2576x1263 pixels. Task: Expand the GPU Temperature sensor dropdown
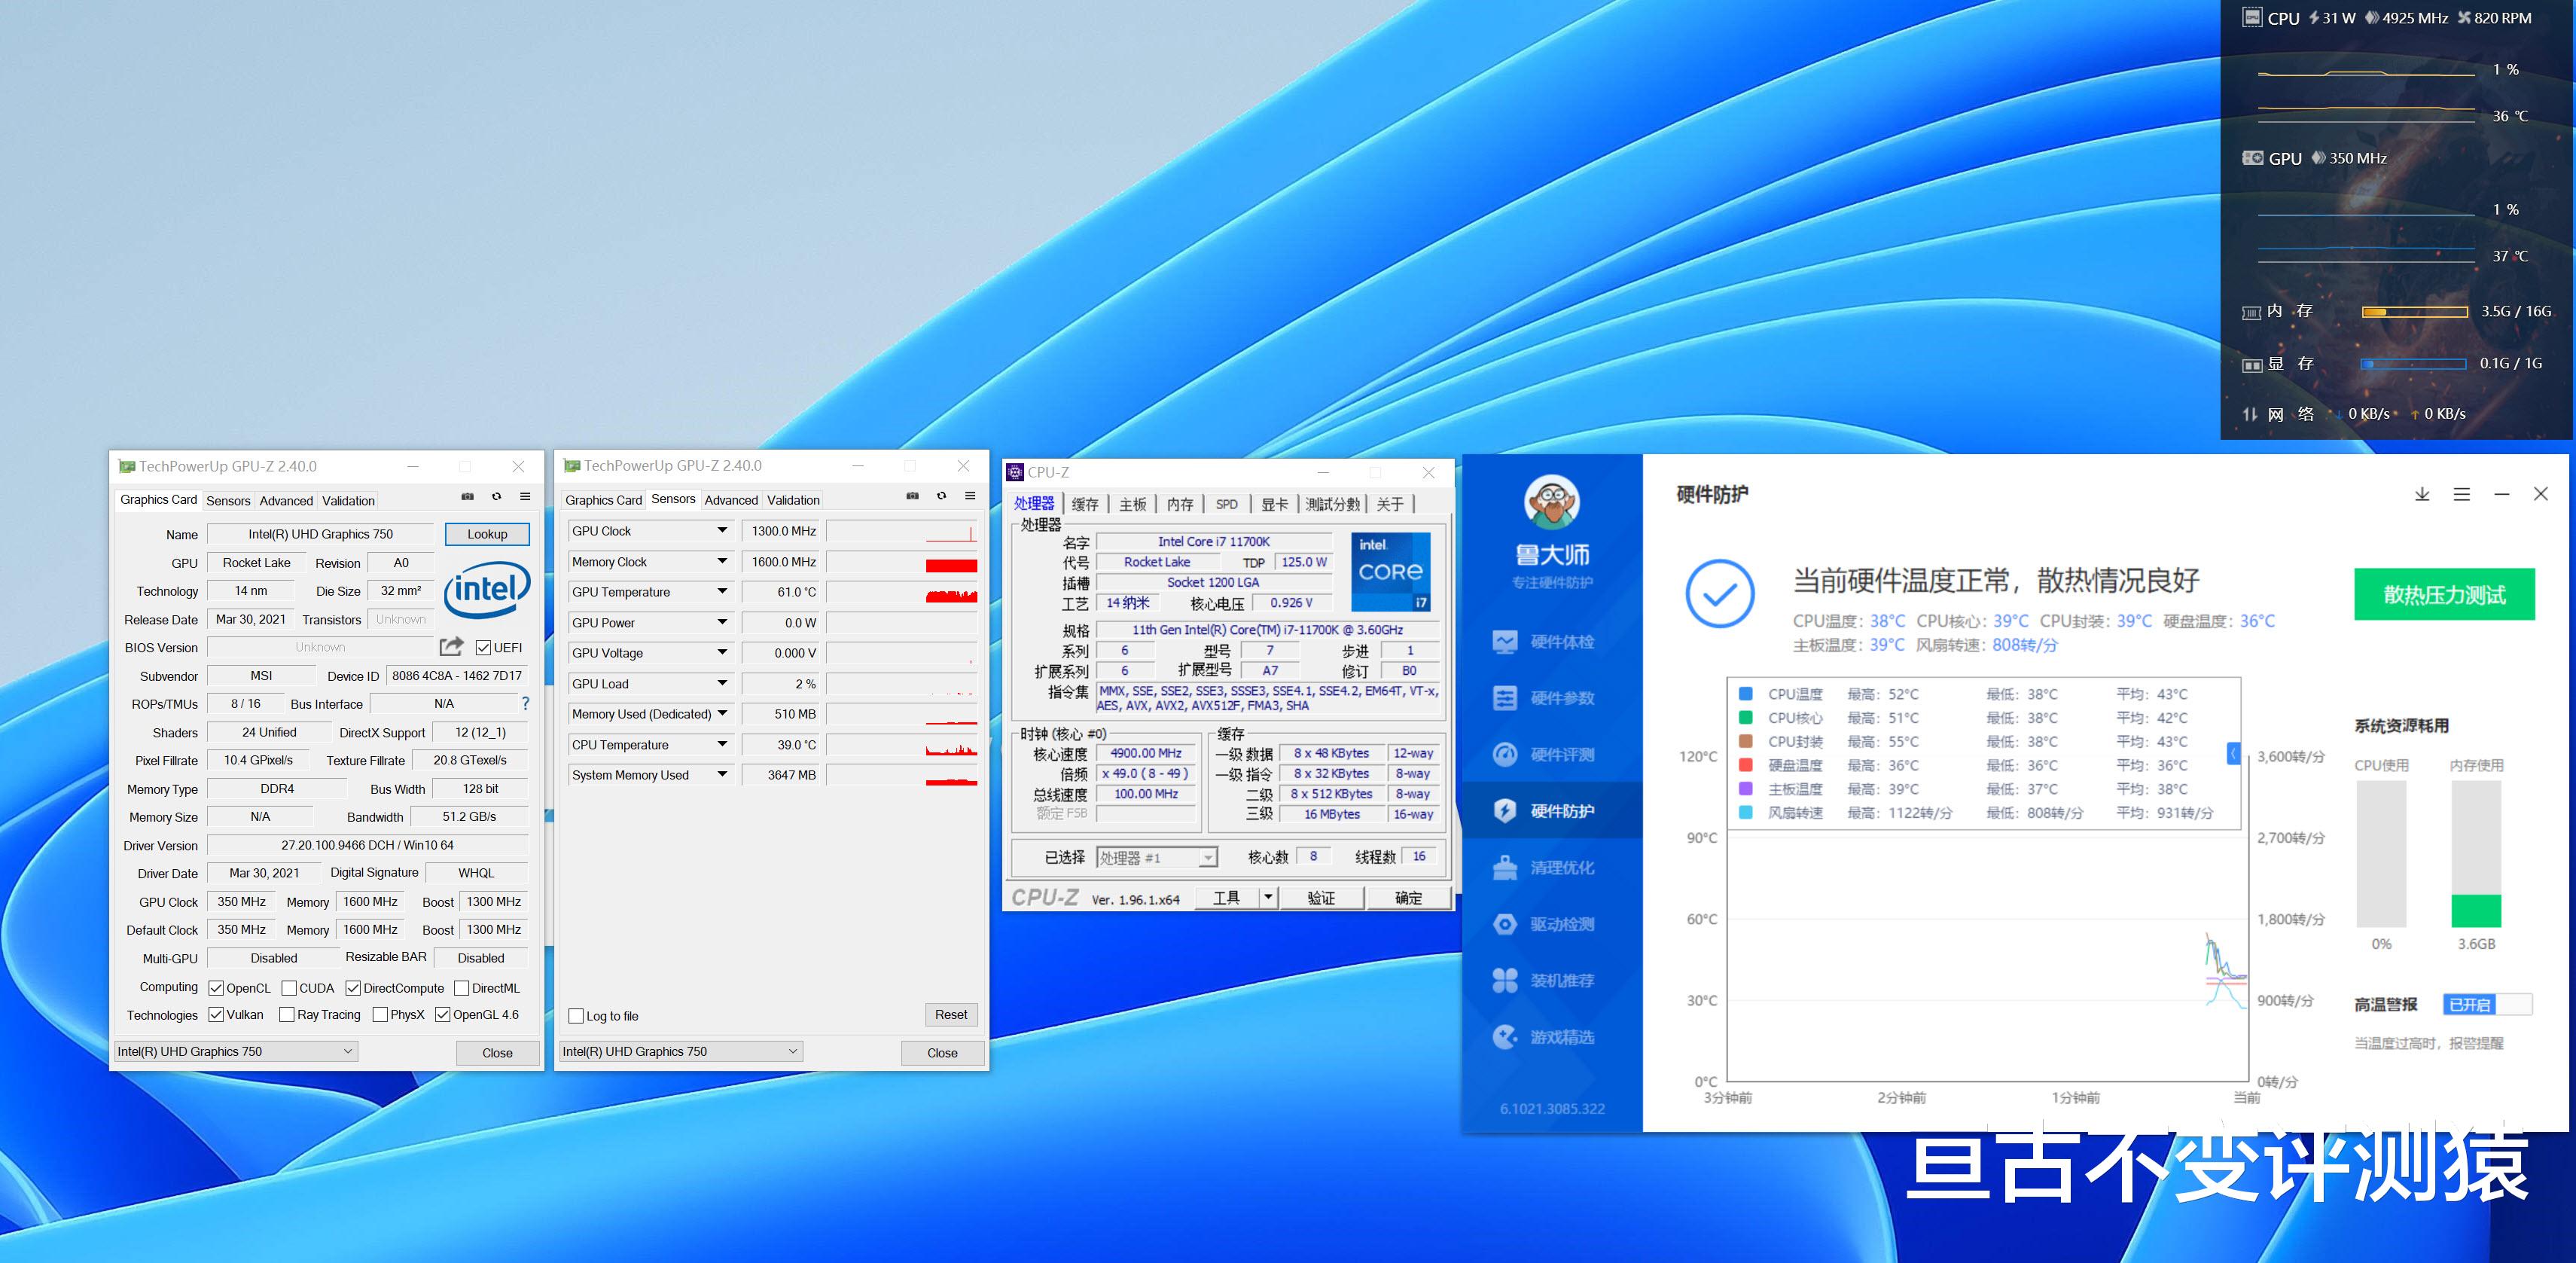coord(722,592)
